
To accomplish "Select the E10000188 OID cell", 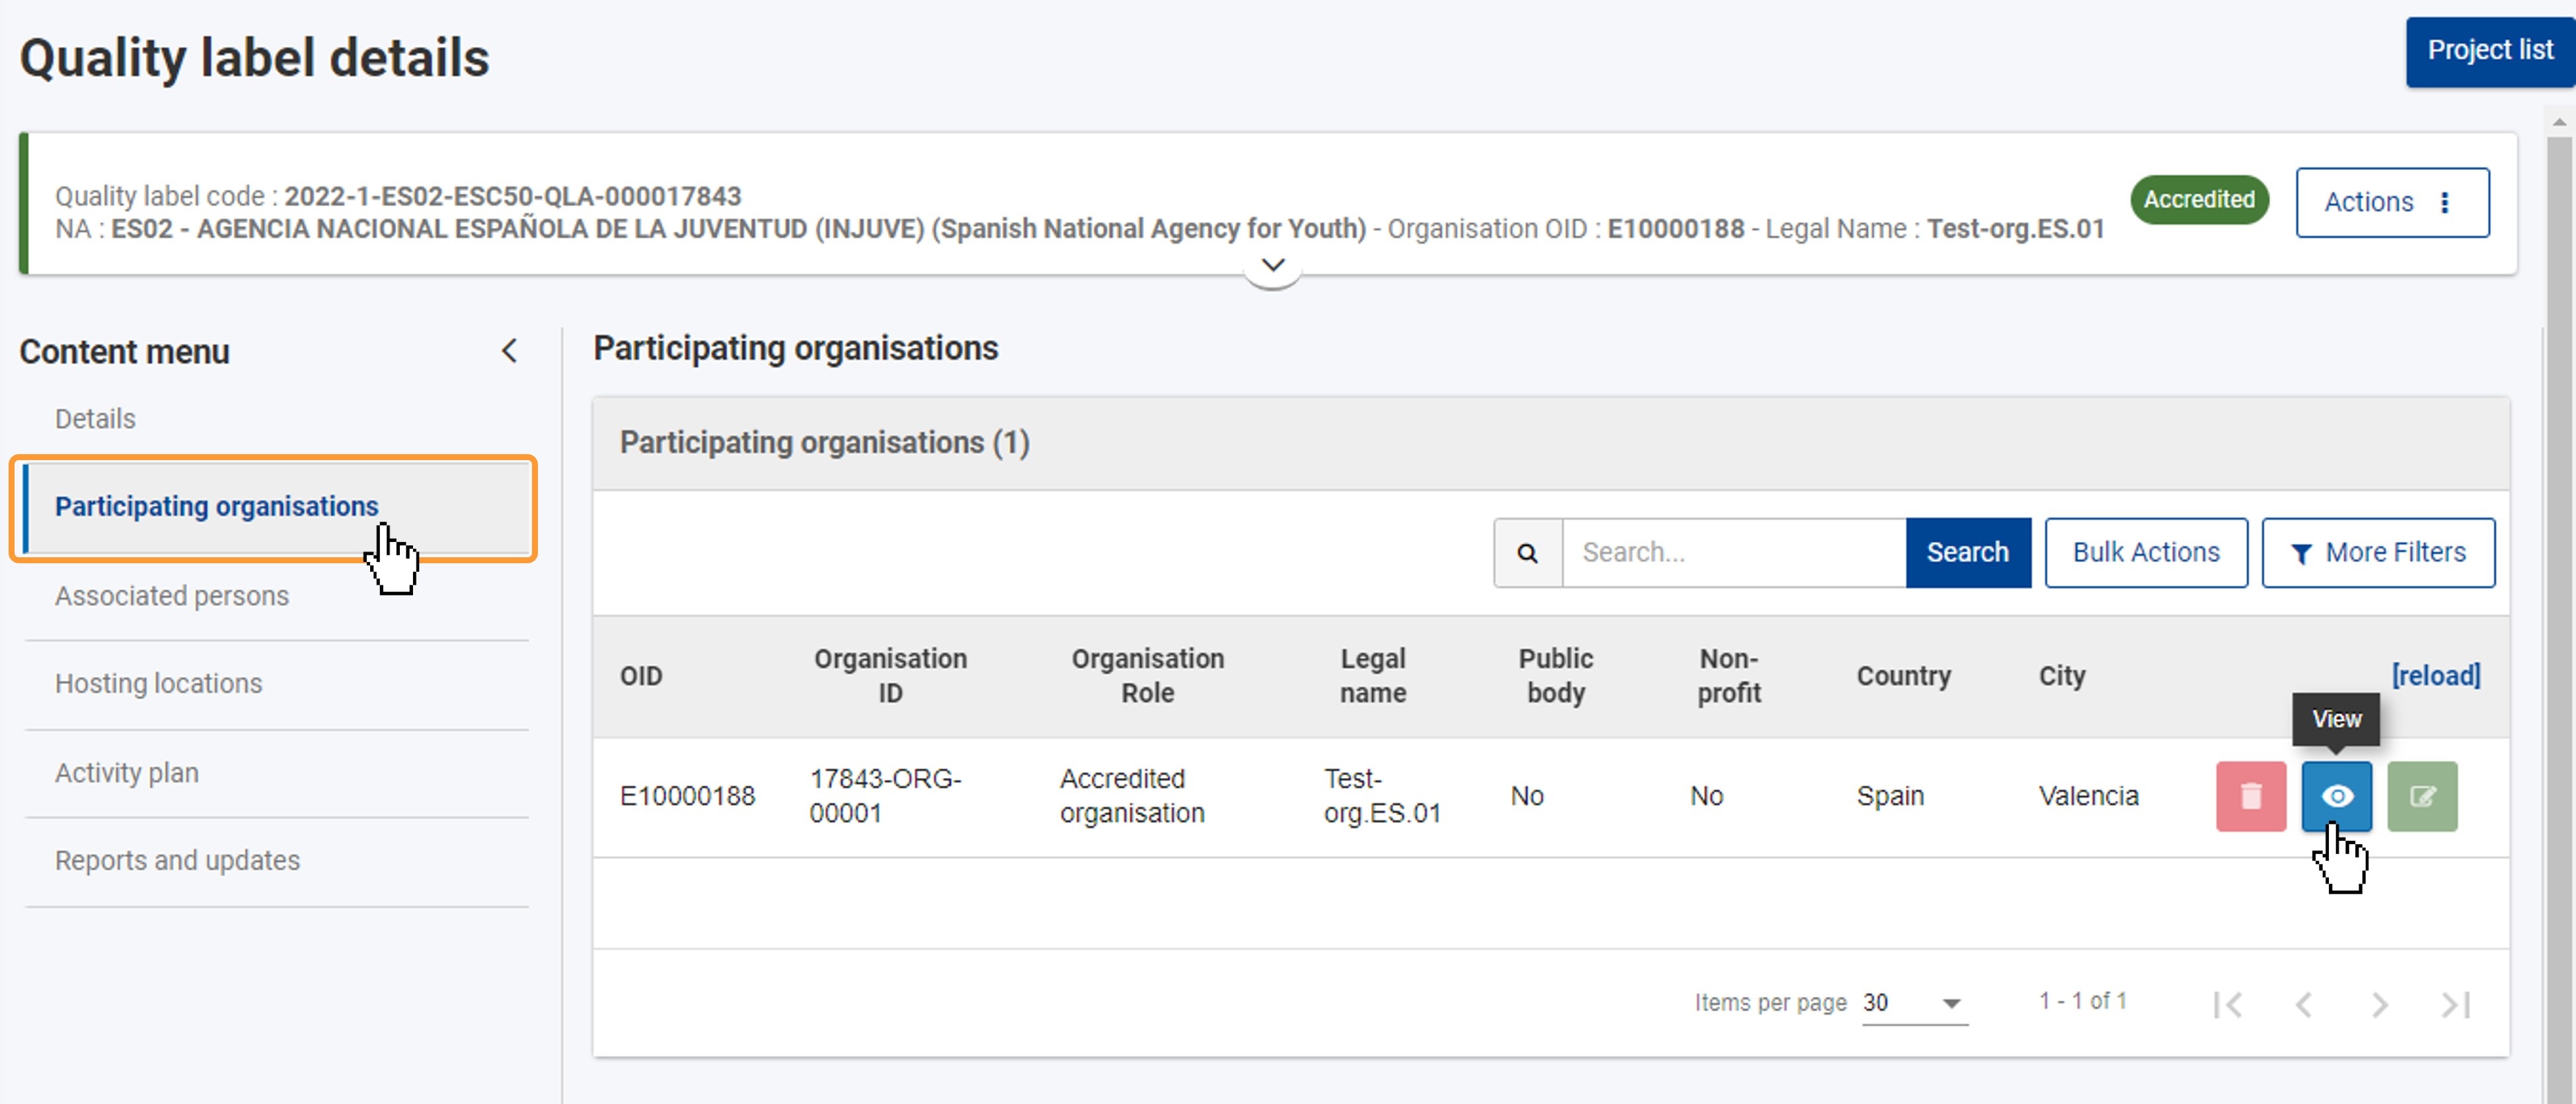I will coord(687,797).
